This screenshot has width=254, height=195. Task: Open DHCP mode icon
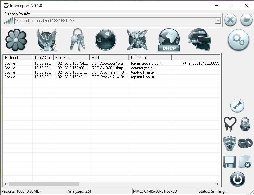(x=169, y=40)
